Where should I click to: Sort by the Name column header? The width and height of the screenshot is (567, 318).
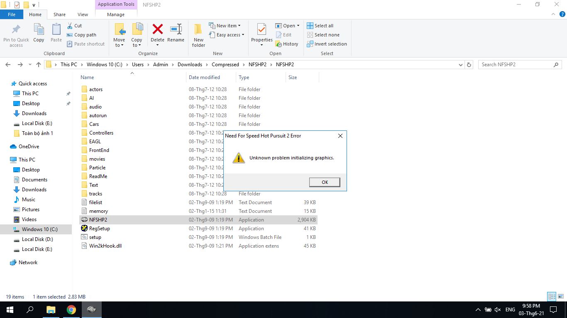click(x=87, y=77)
